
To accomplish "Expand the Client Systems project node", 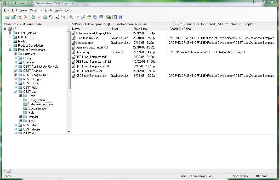I will pyautogui.click(x=10, y=33).
